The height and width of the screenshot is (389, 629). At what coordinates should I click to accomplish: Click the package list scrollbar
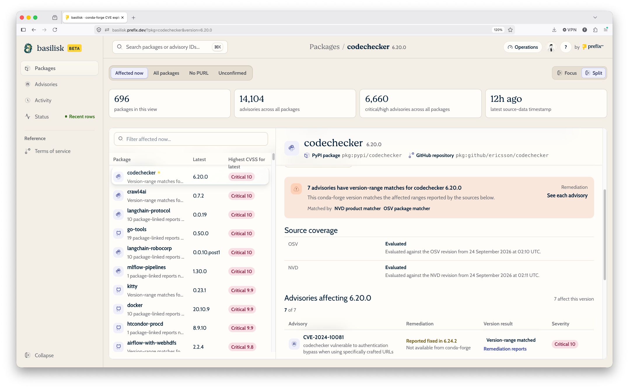coord(273,157)
